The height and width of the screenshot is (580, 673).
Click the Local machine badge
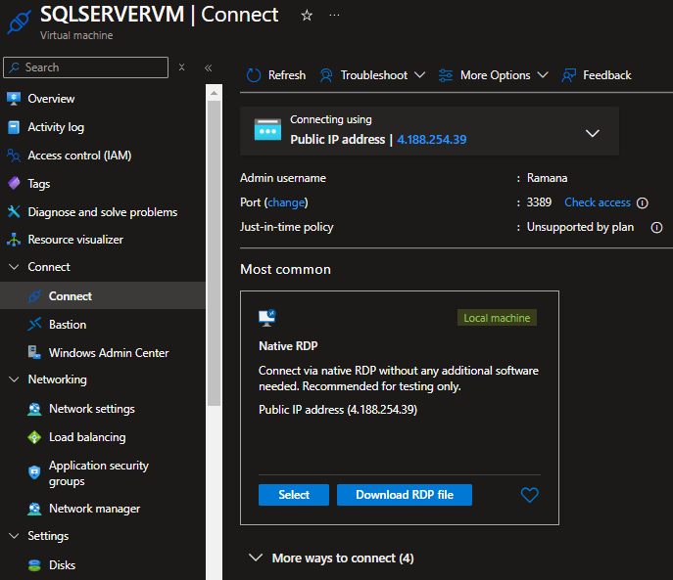tap(497, 318)
